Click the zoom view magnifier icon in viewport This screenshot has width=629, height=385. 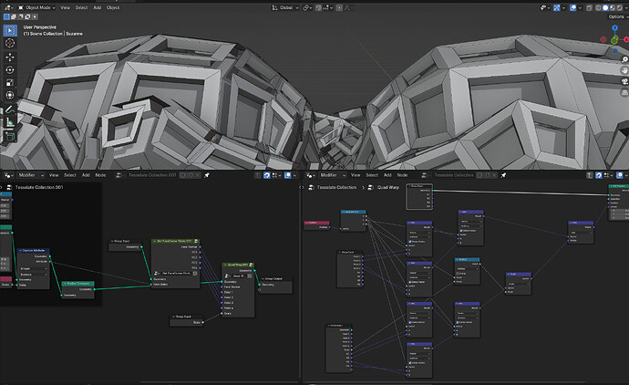coord(624,59)
